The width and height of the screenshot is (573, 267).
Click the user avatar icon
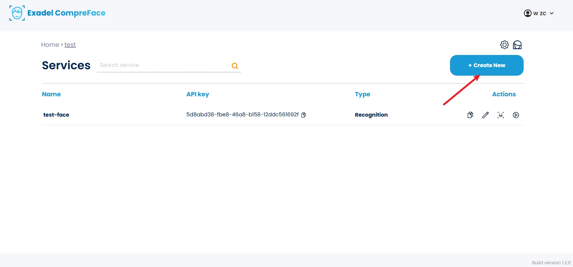click(527, 13)
